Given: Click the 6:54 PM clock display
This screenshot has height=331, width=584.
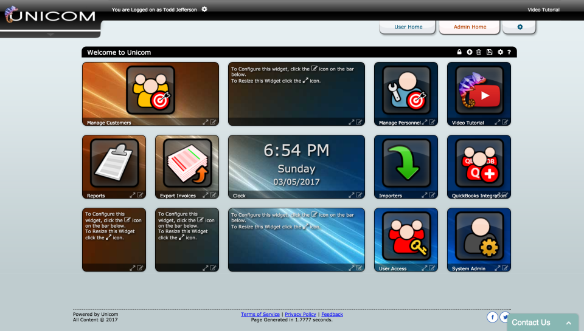Looking at the screenshot, I should pos(296,151).
